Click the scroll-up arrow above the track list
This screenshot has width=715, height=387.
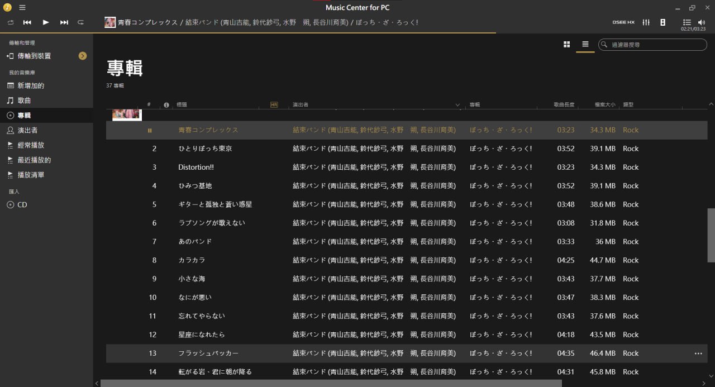pos(711,104)
